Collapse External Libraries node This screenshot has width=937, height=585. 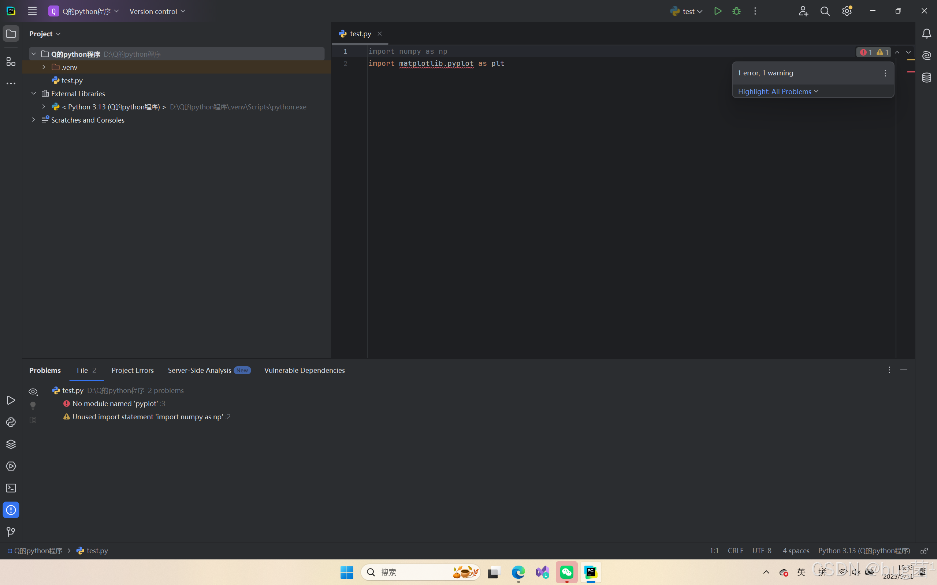(x=34, y=93)
